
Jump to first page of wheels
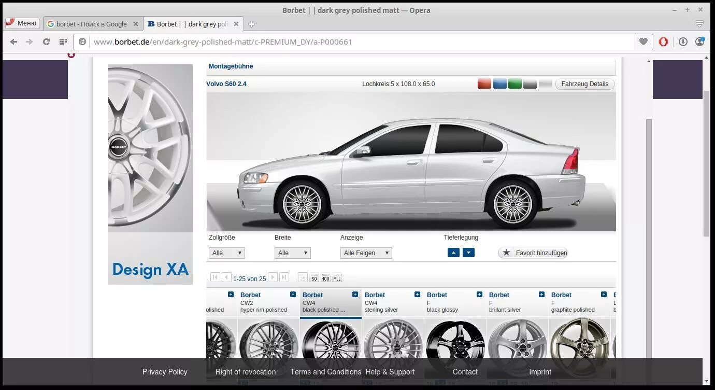click(215, 277)
